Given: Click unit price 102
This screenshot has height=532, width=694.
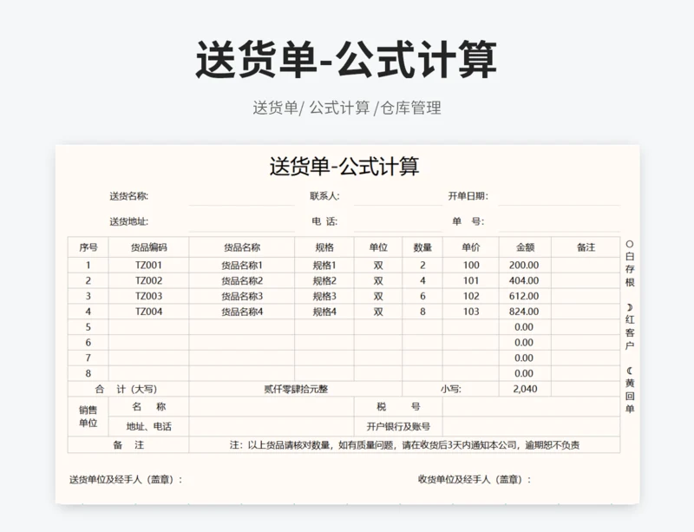Looking at the screenshot, I should (471, 296).
